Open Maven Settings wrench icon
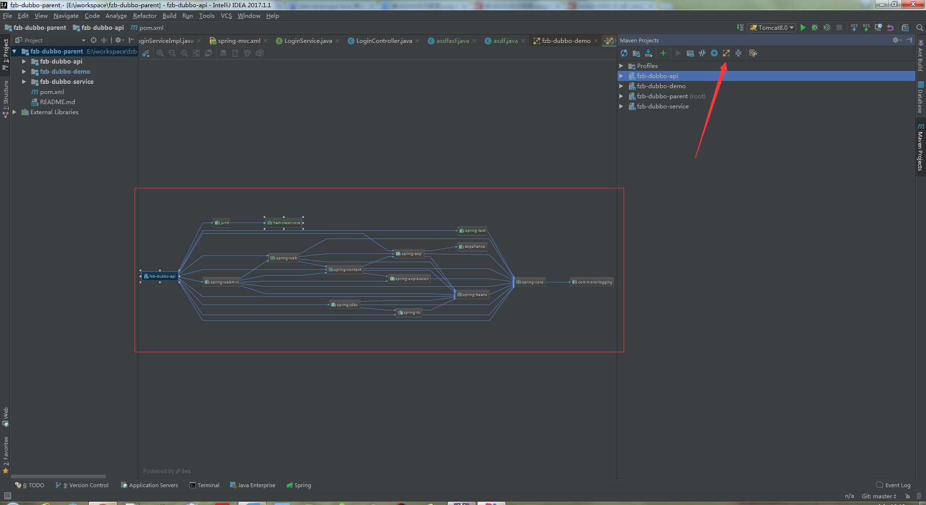The height and width of the screenshot is (505, 926). click(753, 53)
